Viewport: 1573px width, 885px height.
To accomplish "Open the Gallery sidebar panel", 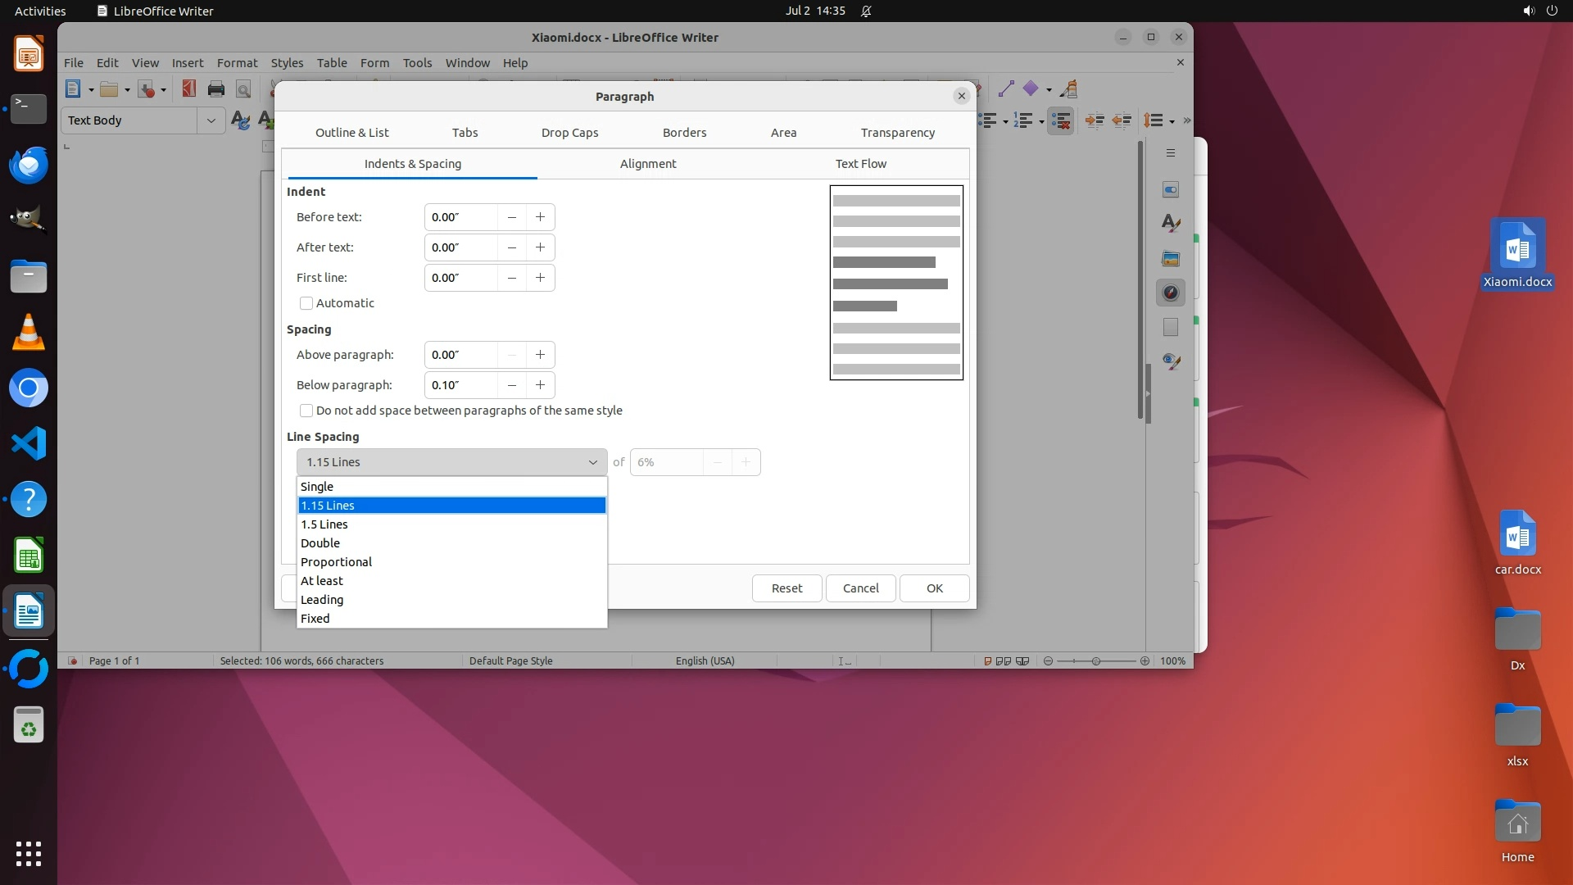I will coord(1171,258).
